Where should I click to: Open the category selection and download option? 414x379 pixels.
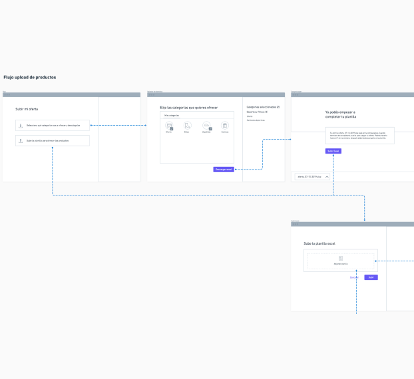coord(53,126)
